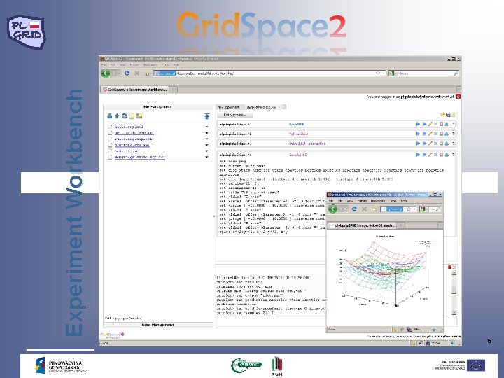Expand the Data Management panel header
Screen dimensions: 504x378
click(x=157, y=325)
